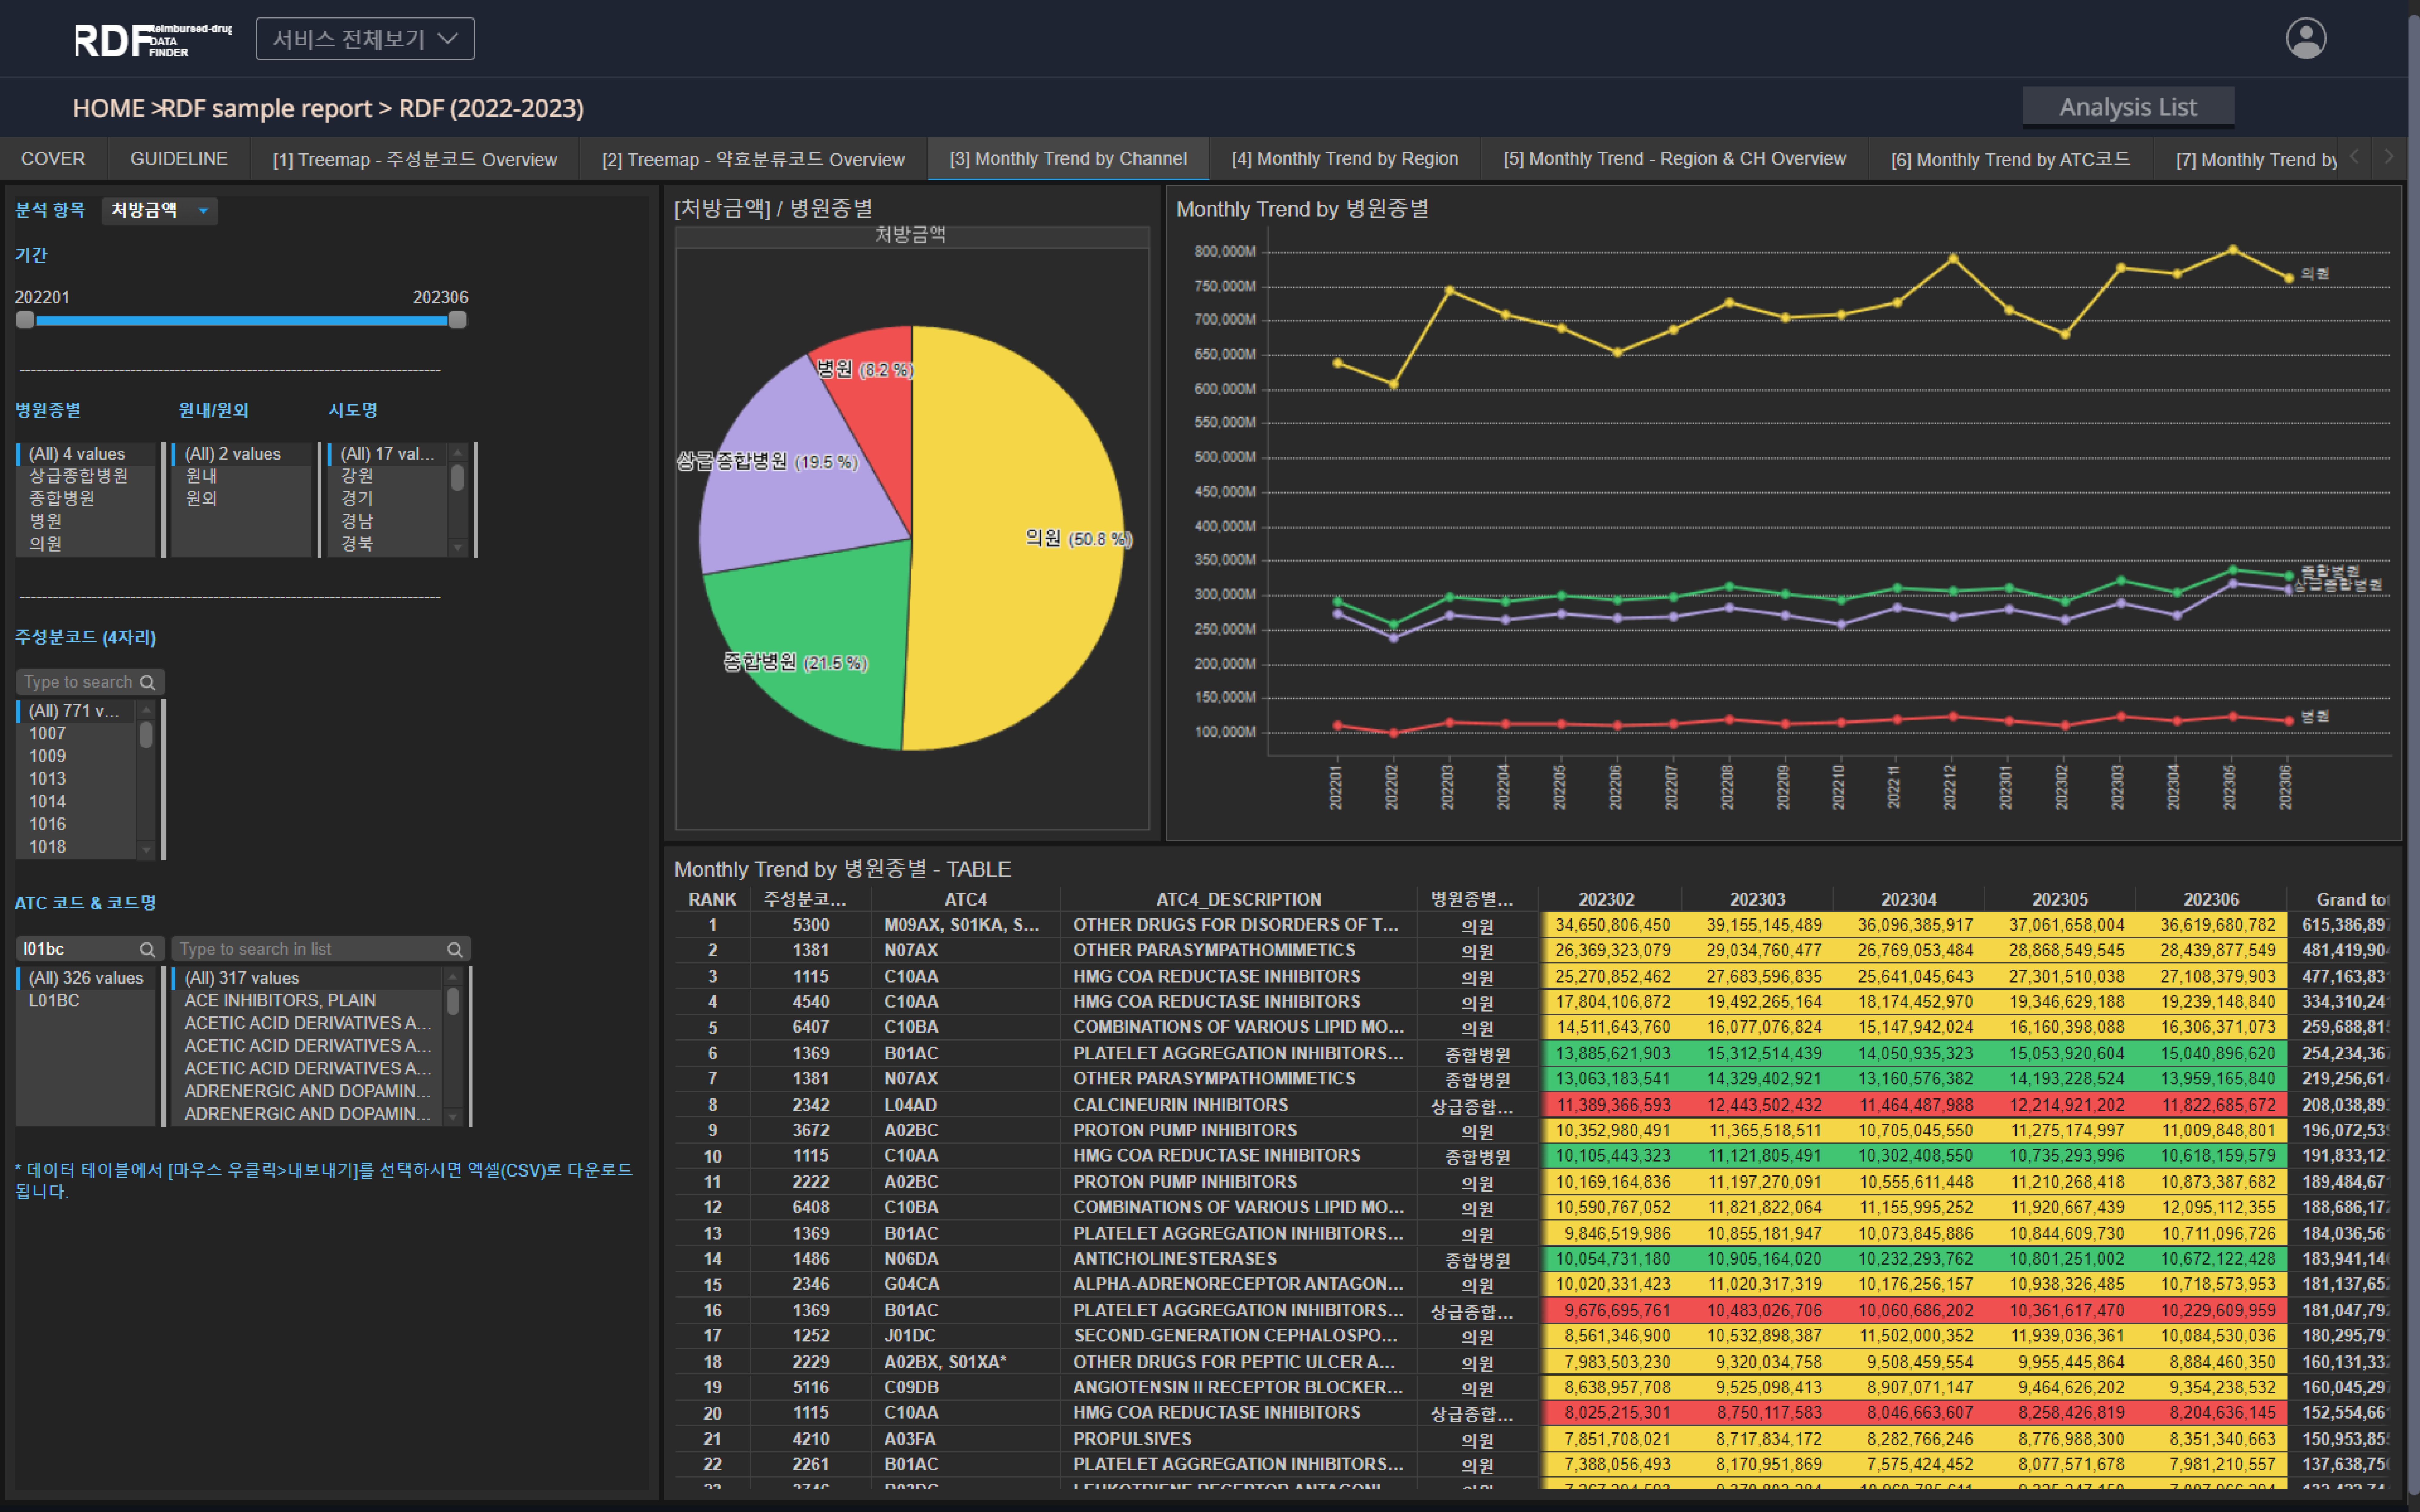Open the 서비스 전체보기 dropdown
Viewport: 2420px width, 1512px height.
tap(365, 39)
